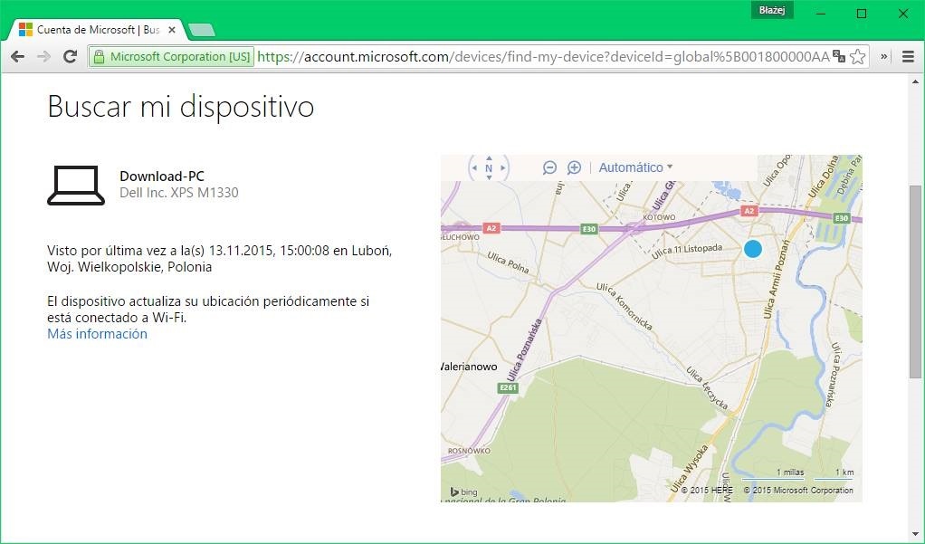Click the green padlock security icon

100,57
